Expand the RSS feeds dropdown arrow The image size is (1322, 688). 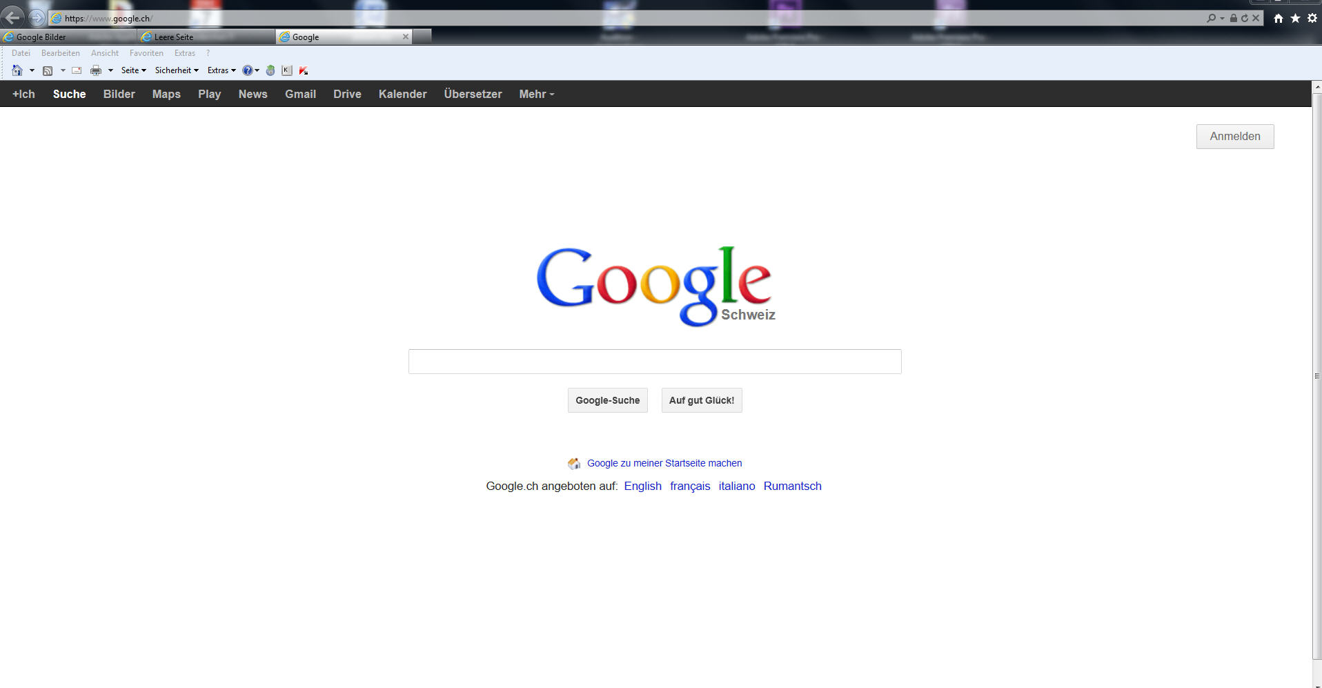(x=63, y=70)
